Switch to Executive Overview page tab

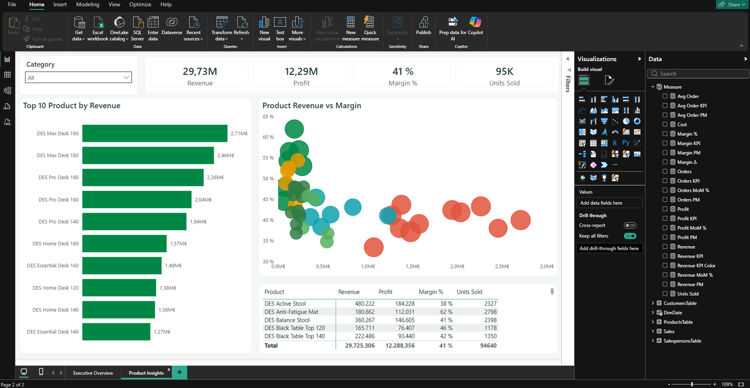pyautogui.click(x=93, y=373)
